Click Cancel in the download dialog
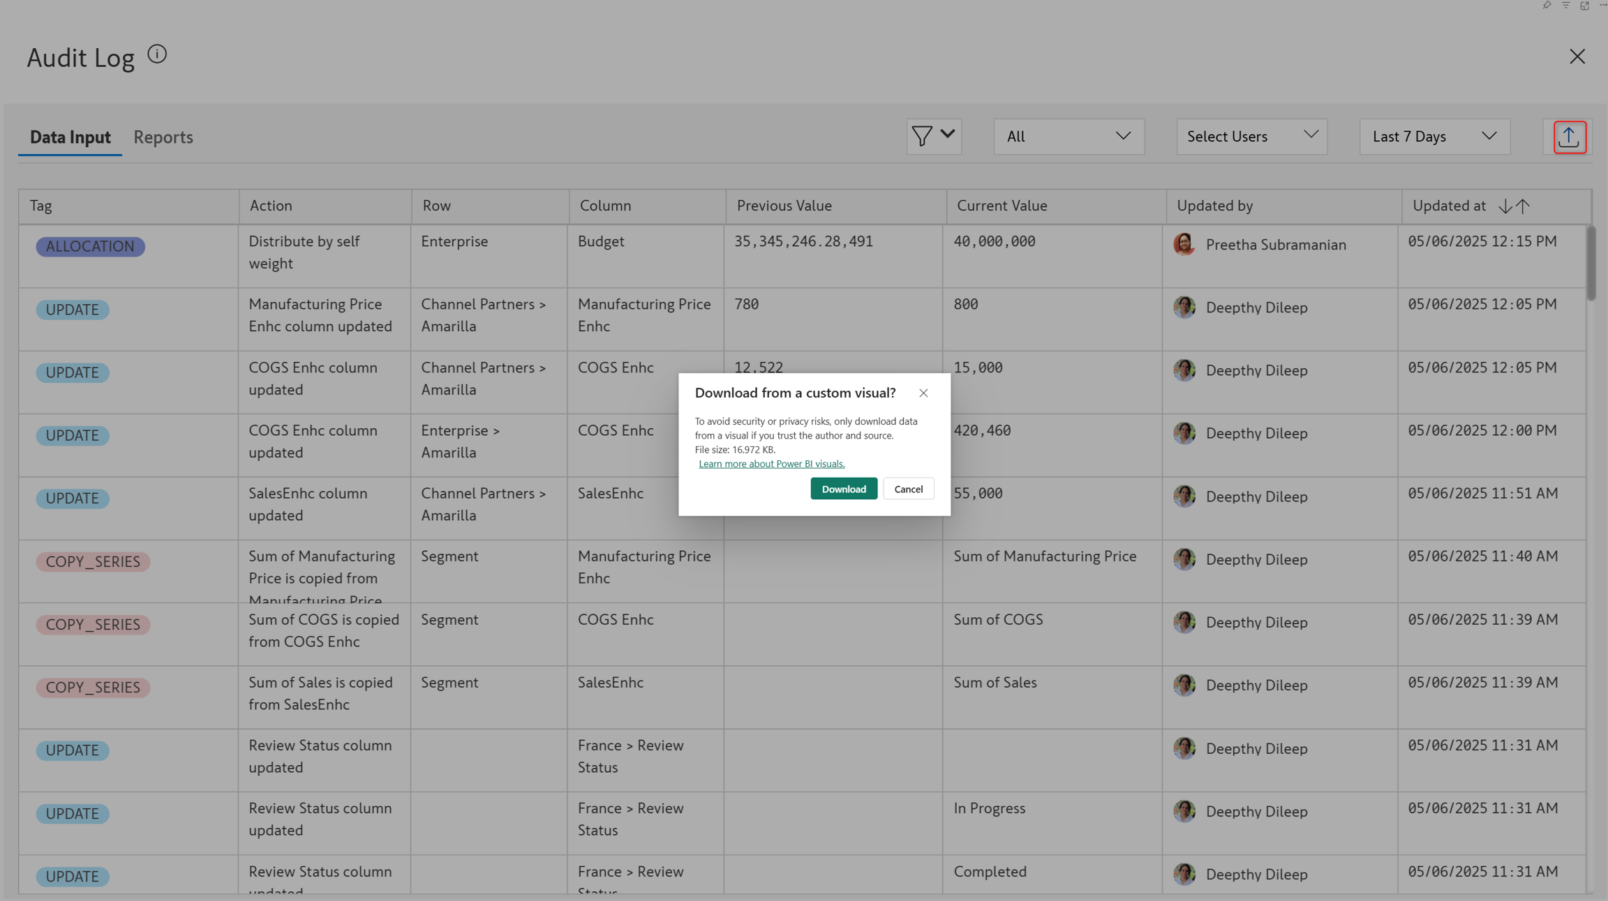This screenshot has height=901, width=1608. [x=908, y=489]
